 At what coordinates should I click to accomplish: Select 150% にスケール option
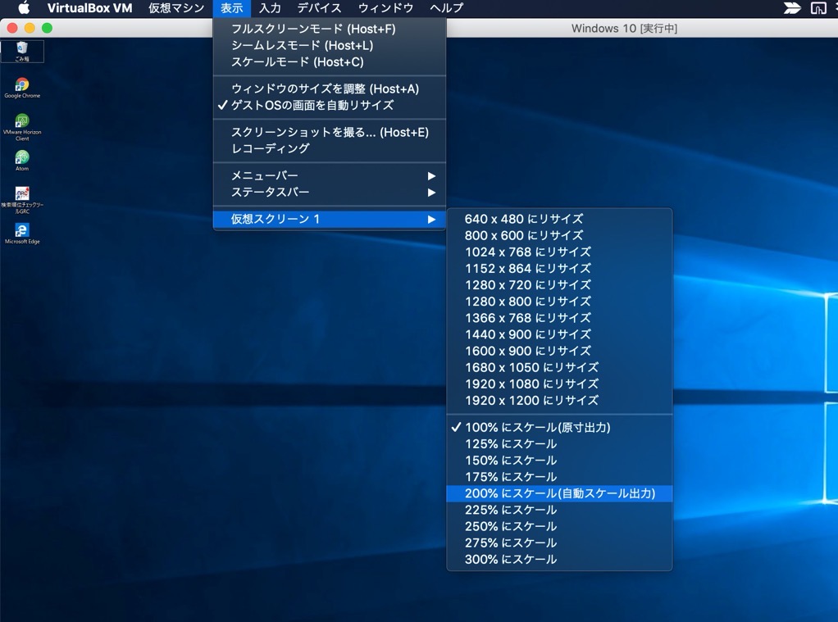pyautogui.click(x=559, y=461)
